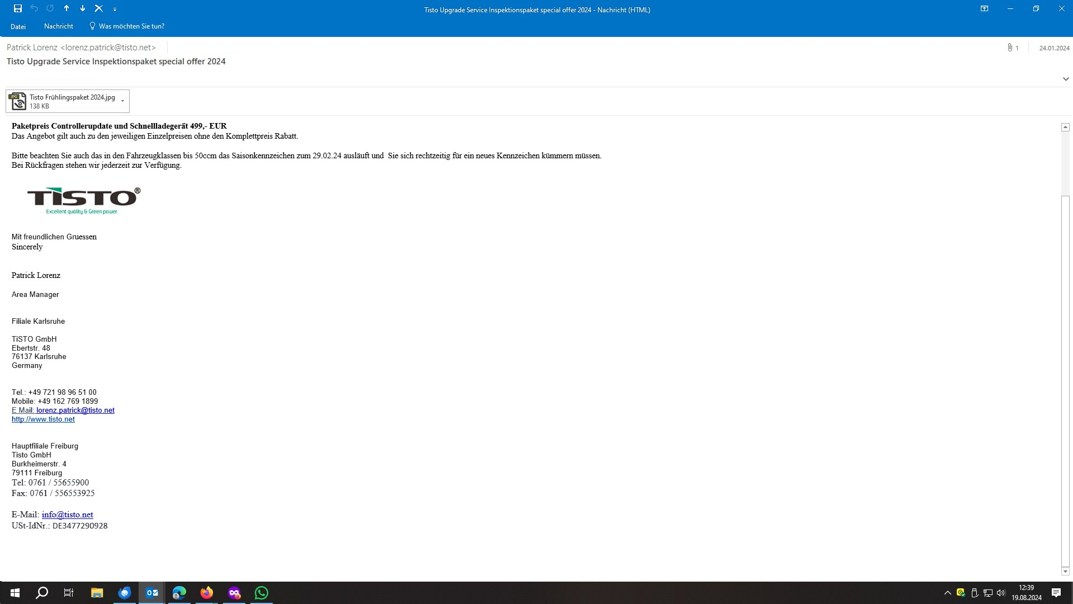
Task: Click the info@tisto.net link
Action: coord(67,515)
